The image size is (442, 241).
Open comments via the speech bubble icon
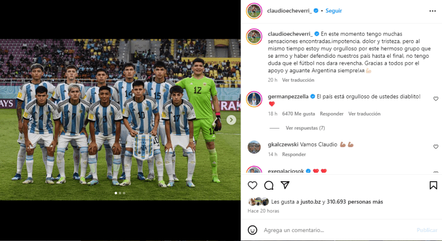(269, 185)
